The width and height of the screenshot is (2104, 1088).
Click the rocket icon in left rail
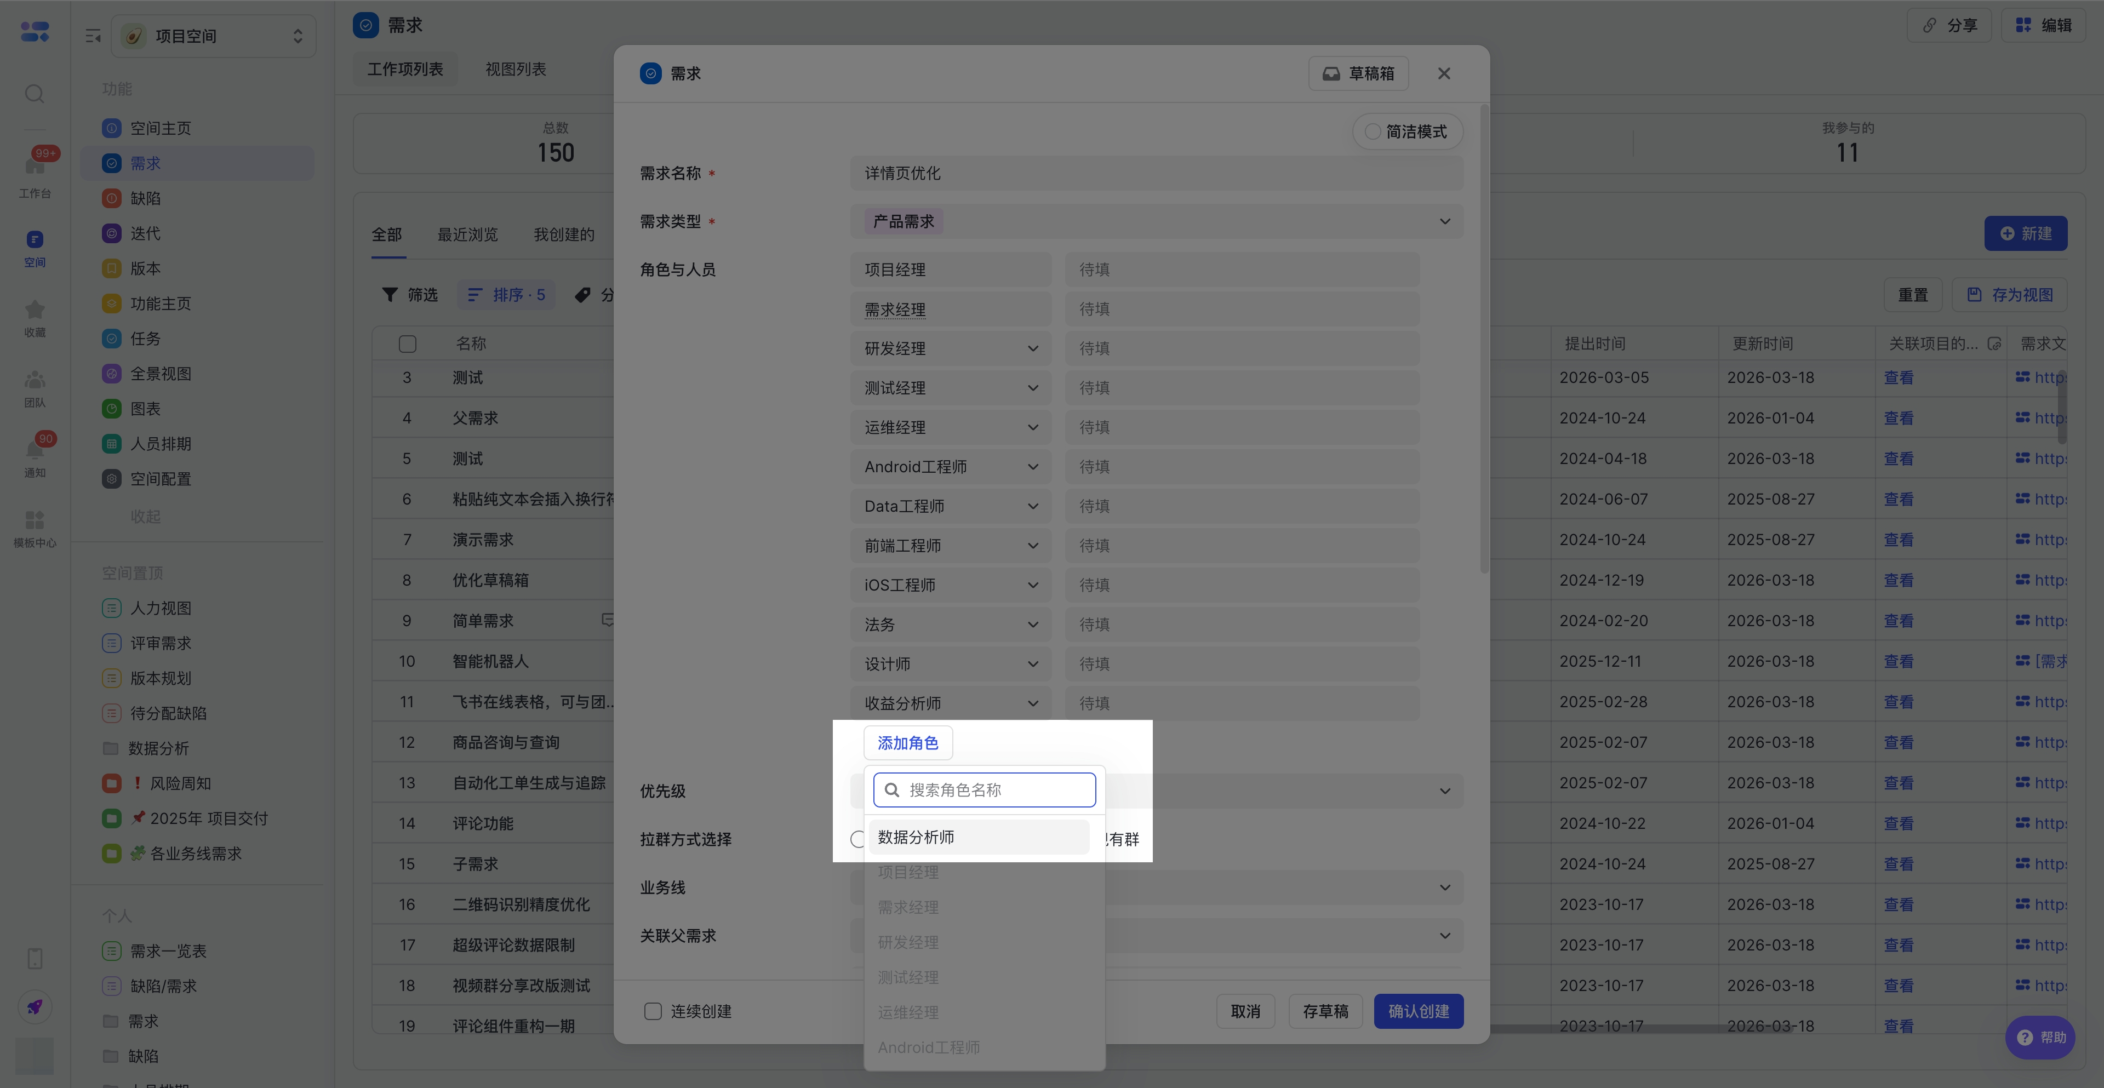click(x=35, y=1006)
